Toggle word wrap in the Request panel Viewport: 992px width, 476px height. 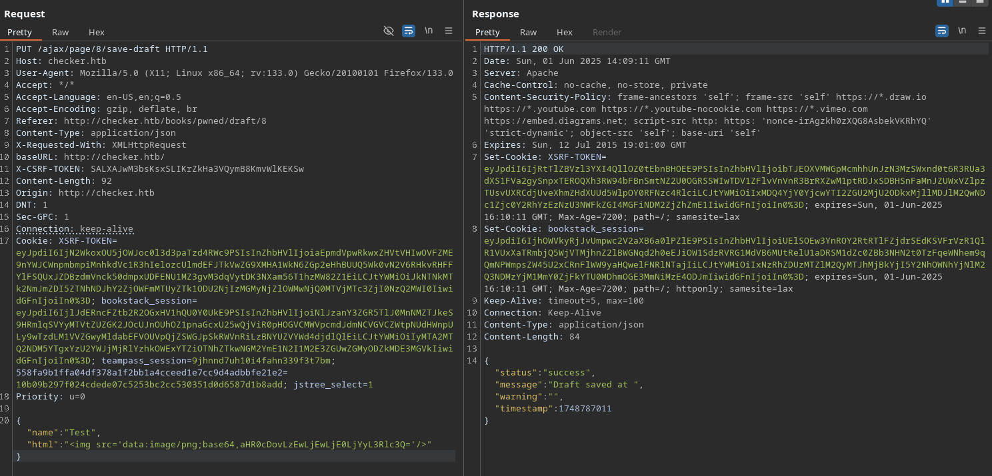(x=409, y=31)
